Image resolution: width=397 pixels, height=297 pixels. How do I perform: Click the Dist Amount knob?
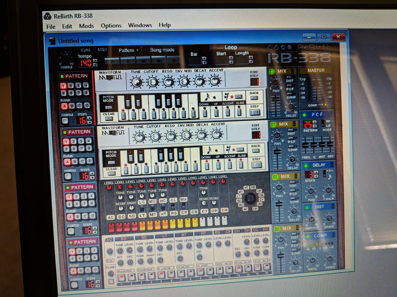point(311,219)
